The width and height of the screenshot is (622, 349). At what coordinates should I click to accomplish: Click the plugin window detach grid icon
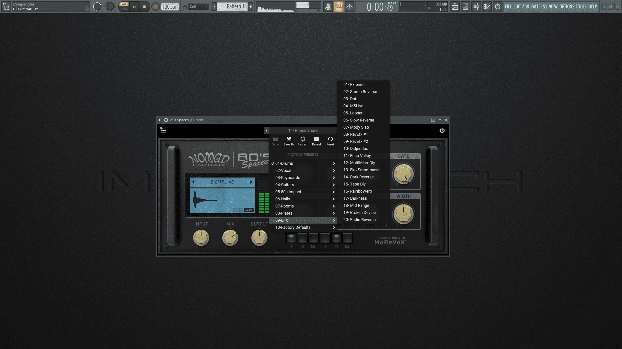tap(433, 120)
